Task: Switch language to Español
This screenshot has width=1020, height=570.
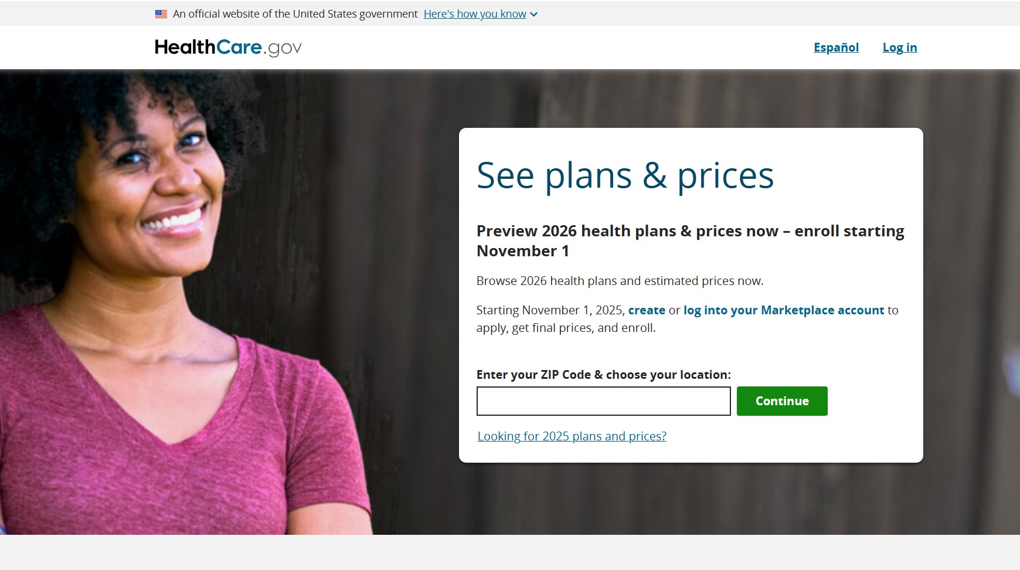Action: click(836, 48)
